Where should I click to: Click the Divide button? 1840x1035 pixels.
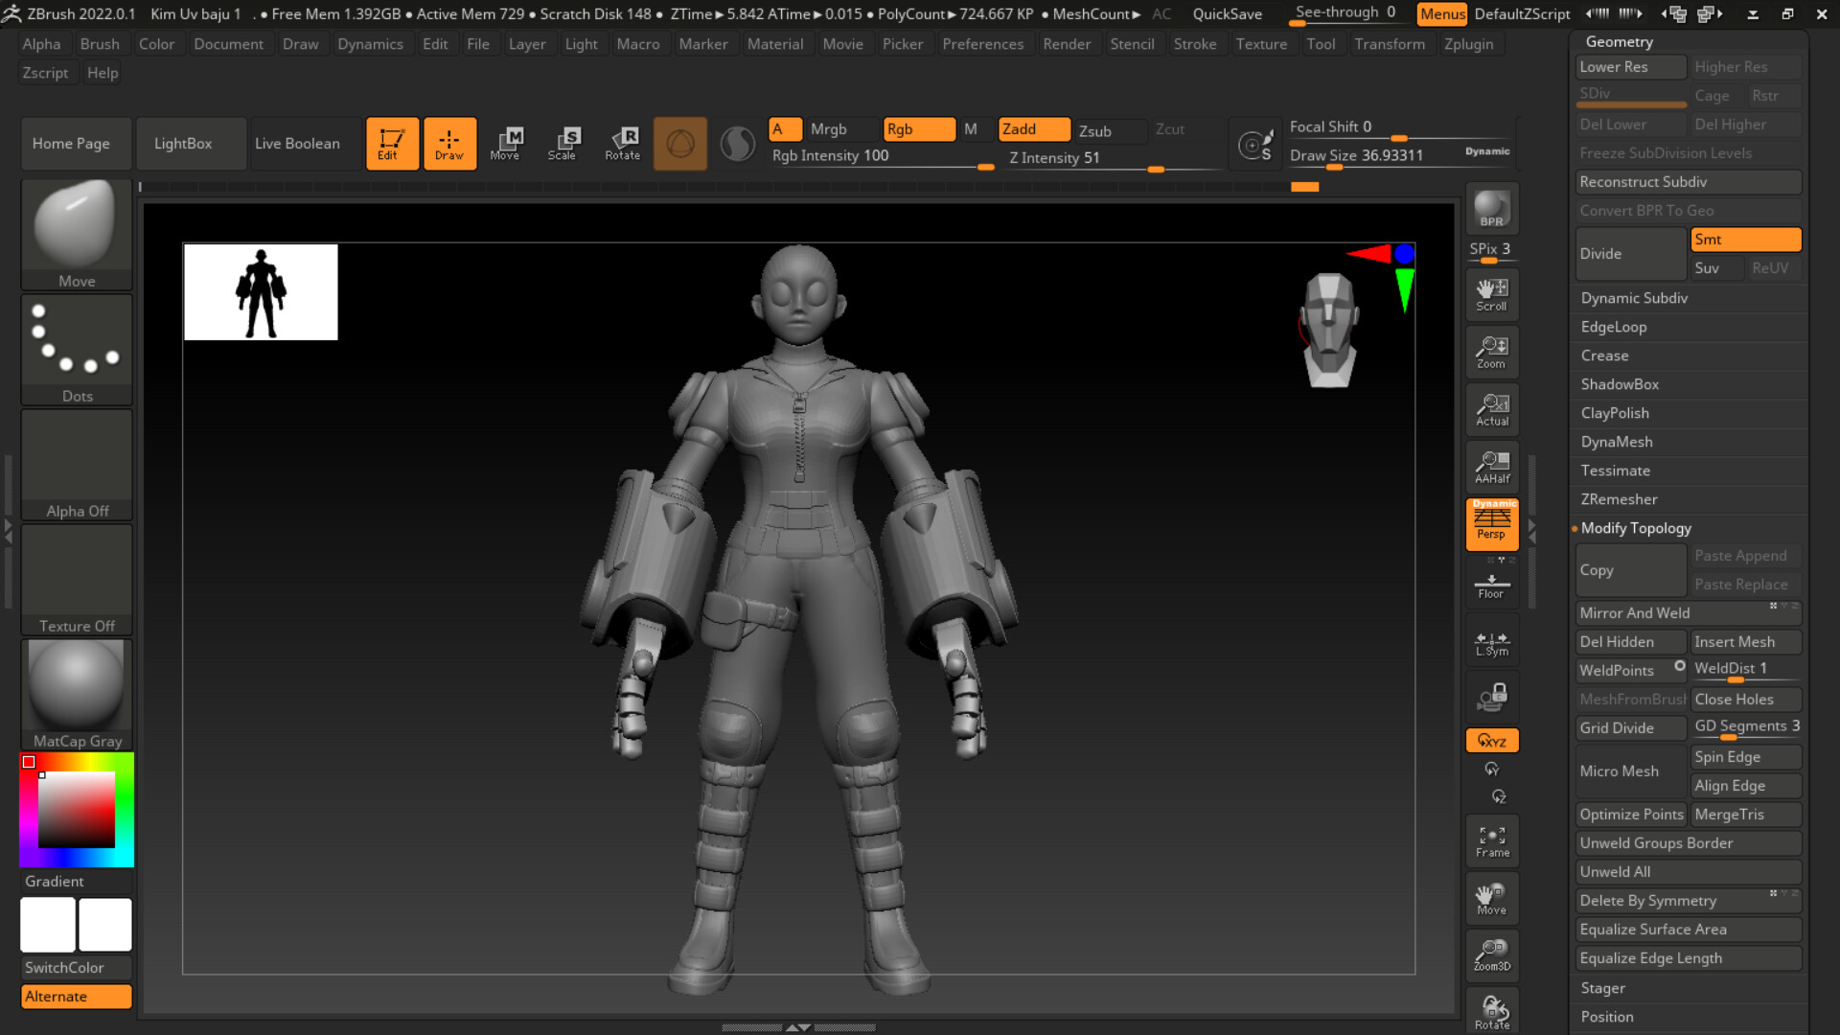pyautogui.click(x=1631, y=254)
